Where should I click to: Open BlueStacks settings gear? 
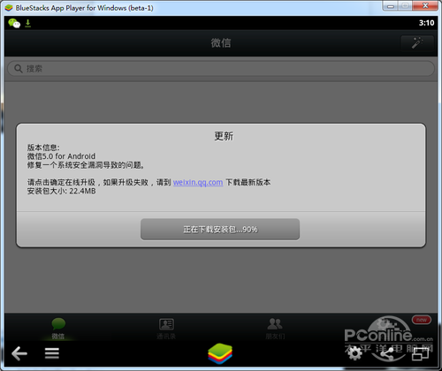coord(354,353)
